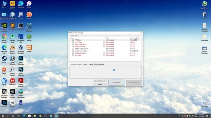The height and width of the screenshot is (118, 211).
Task: Close the BS.Player codec manager dialog
Action: [141, 33]
